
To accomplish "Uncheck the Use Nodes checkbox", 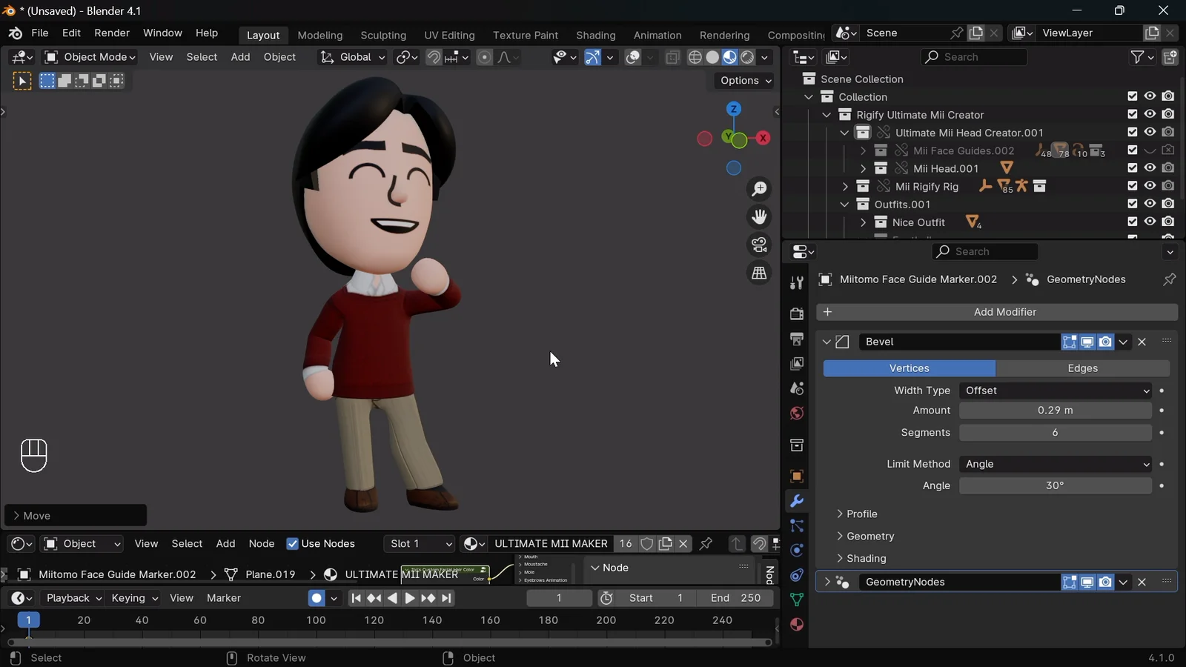I will pyautogui.click(x=293, y=544).
